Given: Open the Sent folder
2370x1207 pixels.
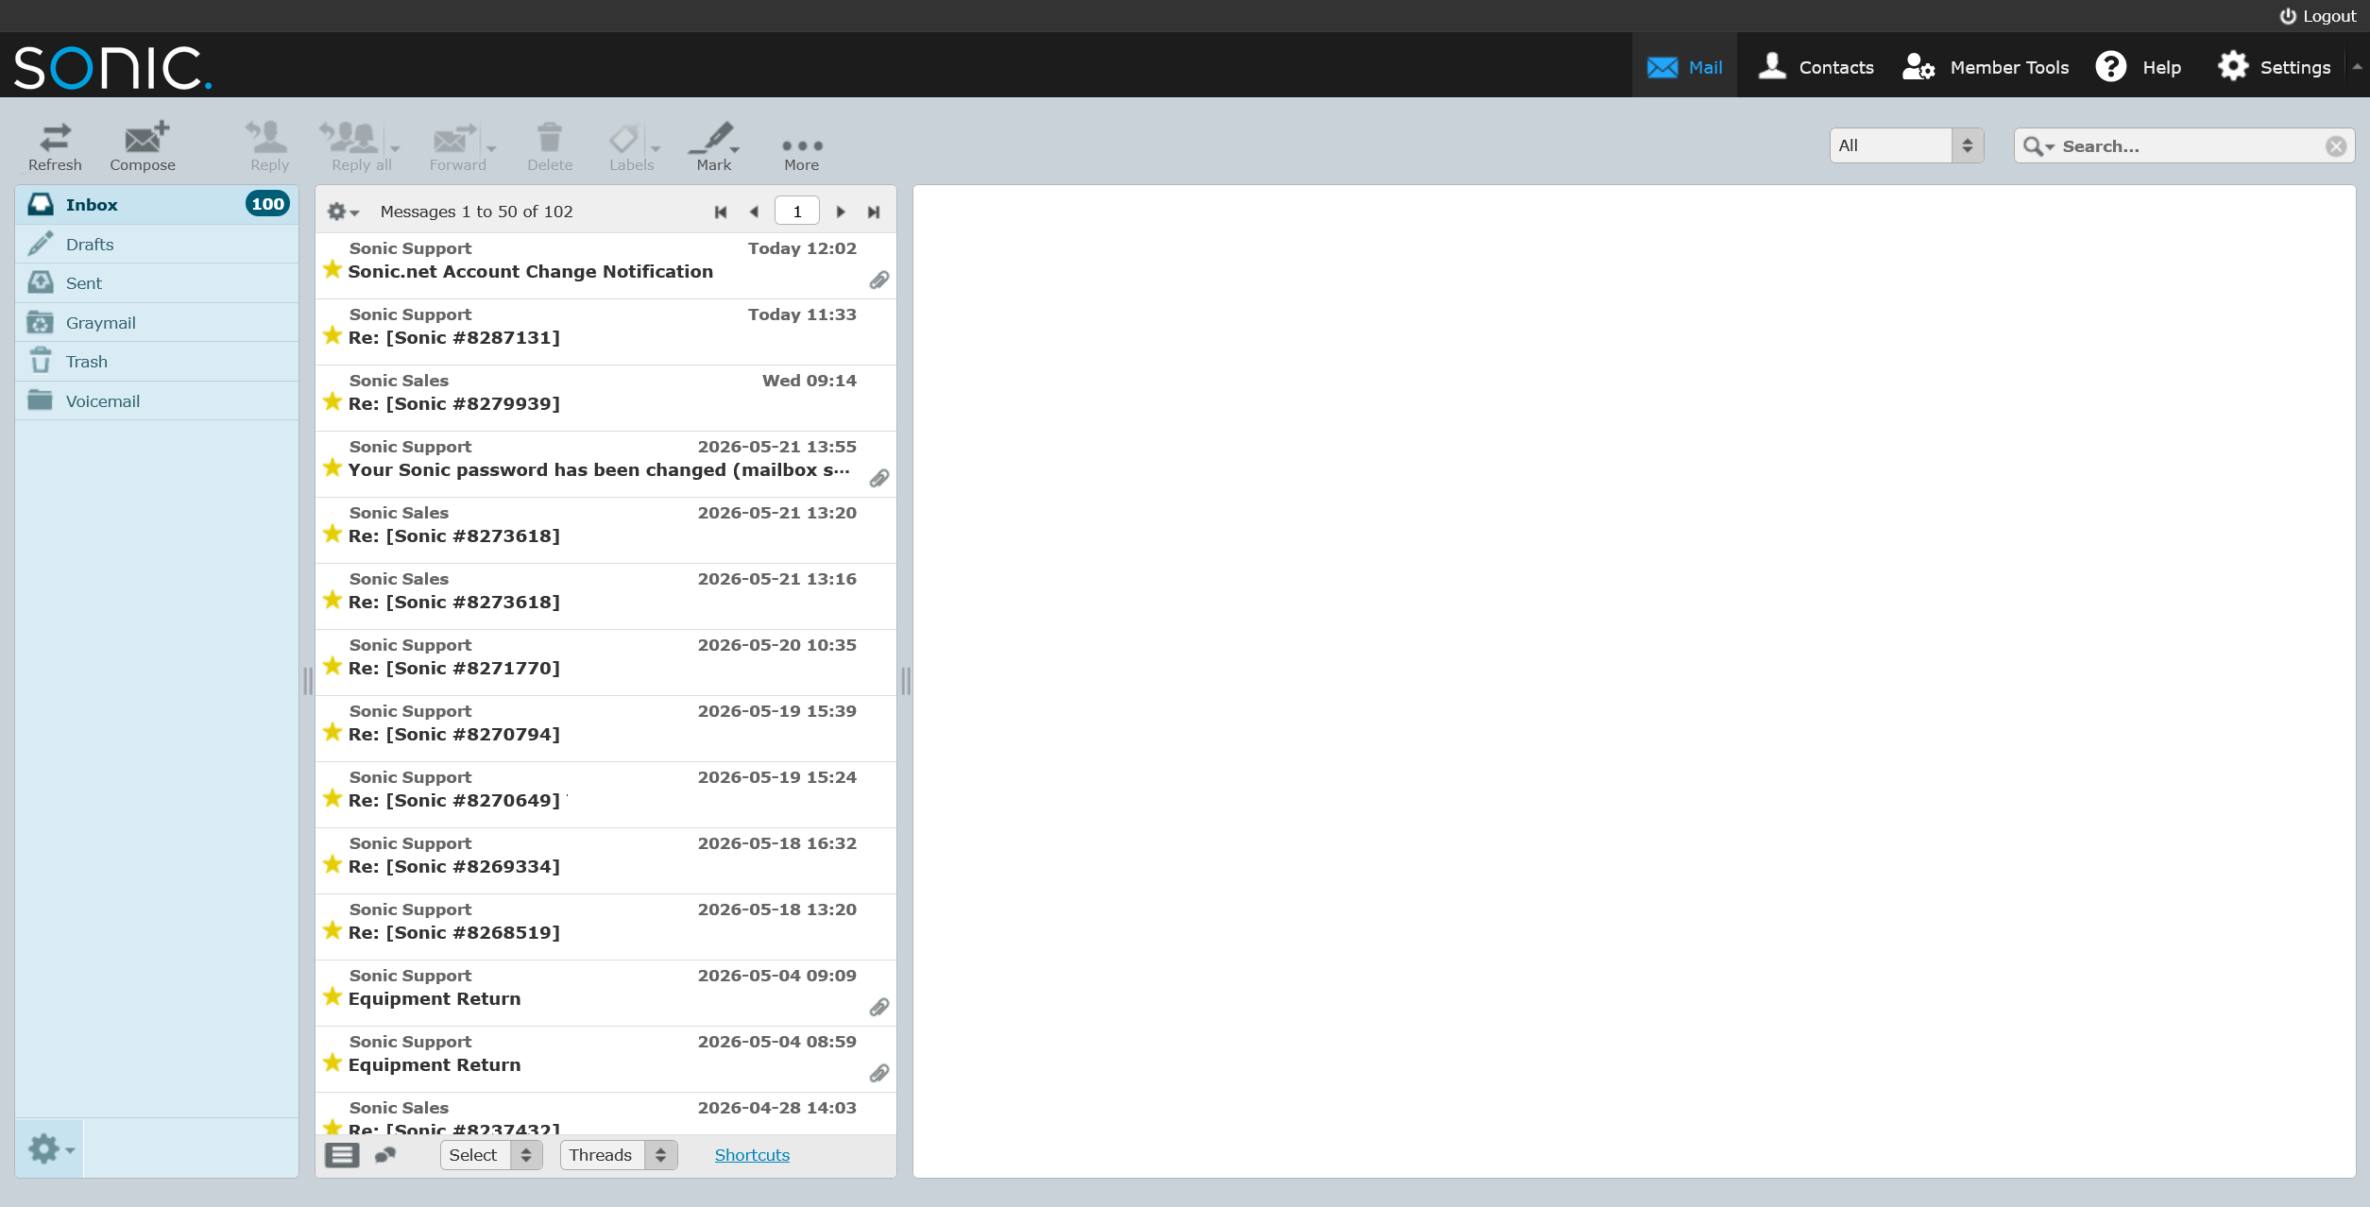Looking at the screenshot, I should click(157, 283).
